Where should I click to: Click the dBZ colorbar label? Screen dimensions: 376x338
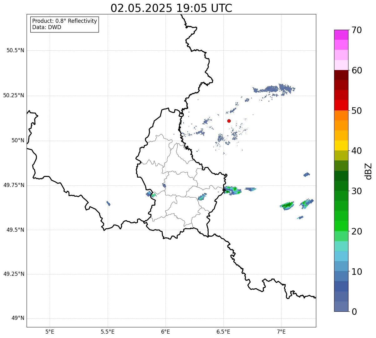coord(368,171)
